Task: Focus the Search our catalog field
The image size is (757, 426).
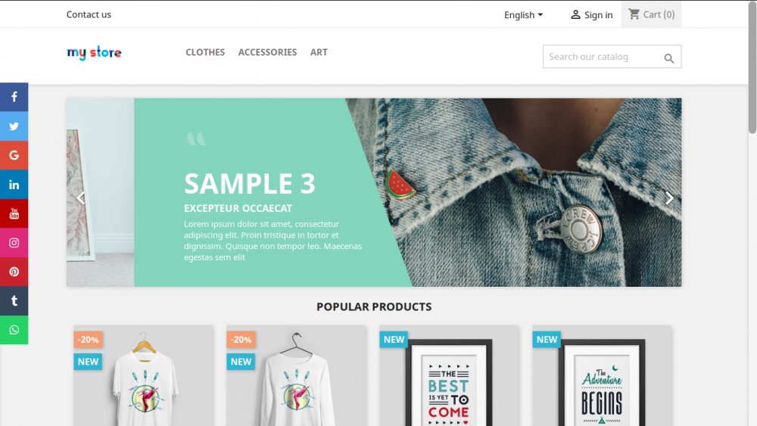Action: tap(603, 57)
